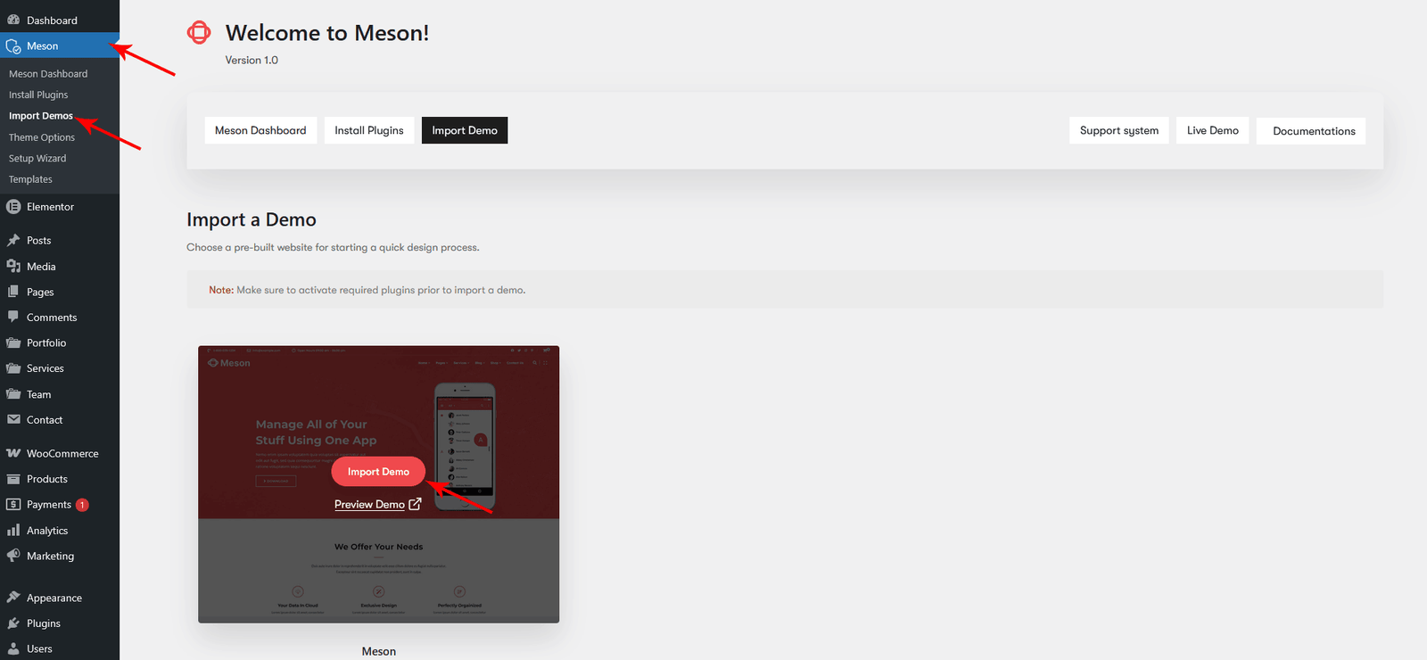Click the Appearance paintbrush icon

pos(13,598)
